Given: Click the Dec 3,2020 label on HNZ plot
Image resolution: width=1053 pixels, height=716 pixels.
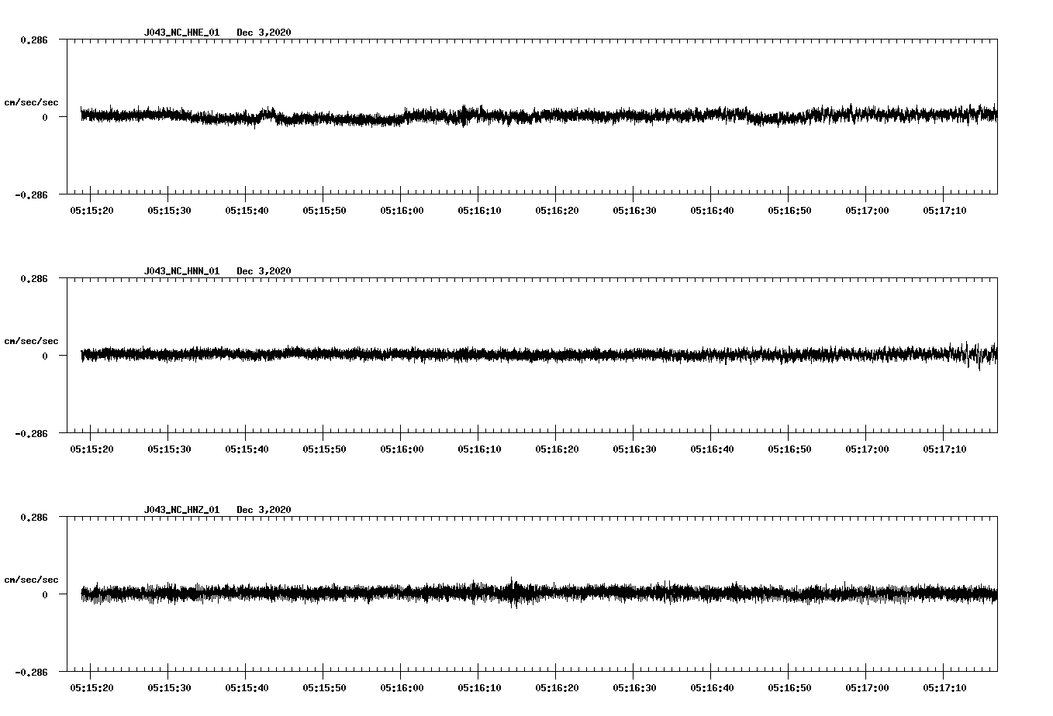Looking at the screenshot, I should [x=264, y=508].
